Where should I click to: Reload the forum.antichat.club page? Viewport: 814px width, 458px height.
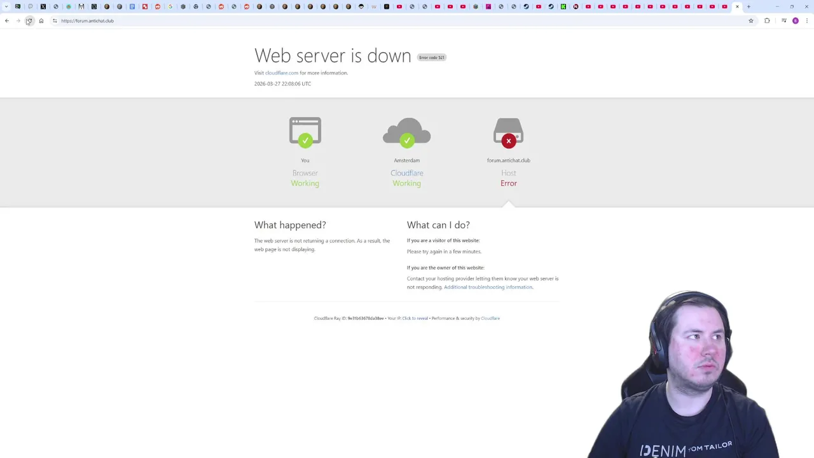pos(29,21)
